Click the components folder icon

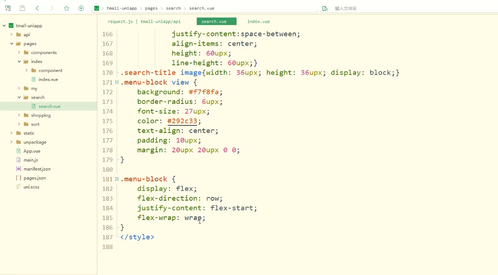point(26,52)
